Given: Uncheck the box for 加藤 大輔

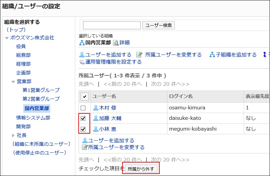Looking at the screenshot, I should coord(83,118).
